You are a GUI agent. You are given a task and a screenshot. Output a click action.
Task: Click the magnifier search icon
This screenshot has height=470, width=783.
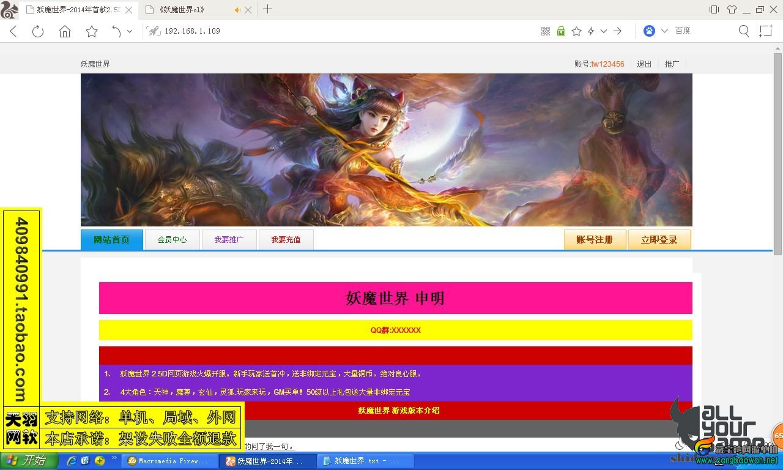tap(744, 31)
